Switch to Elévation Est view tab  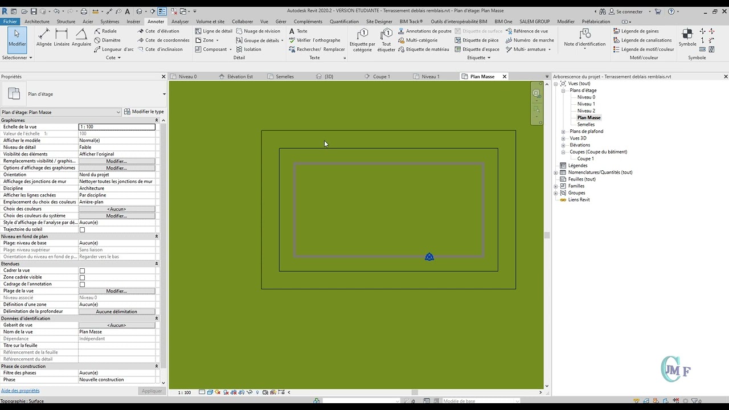240,76
